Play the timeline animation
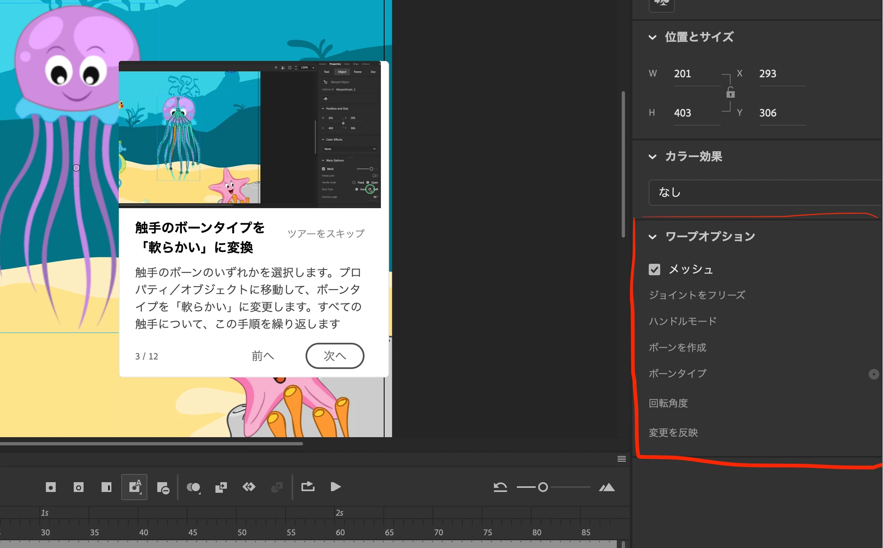The image size is (883, 548). click(x=335, y=487)
